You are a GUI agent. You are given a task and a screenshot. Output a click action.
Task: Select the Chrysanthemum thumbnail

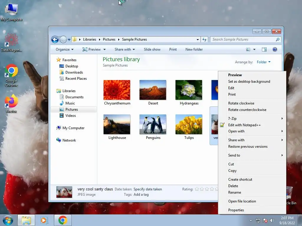117,90
